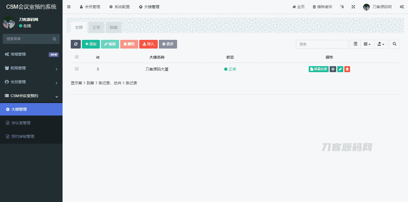Switch to the 全部 tab
Image resolution: width=408 pixels, height=202 pixels.
pos(79,27)
